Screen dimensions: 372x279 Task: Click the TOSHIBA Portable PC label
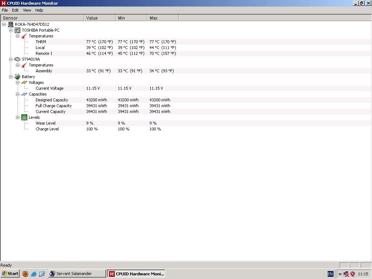click(41, 30)
